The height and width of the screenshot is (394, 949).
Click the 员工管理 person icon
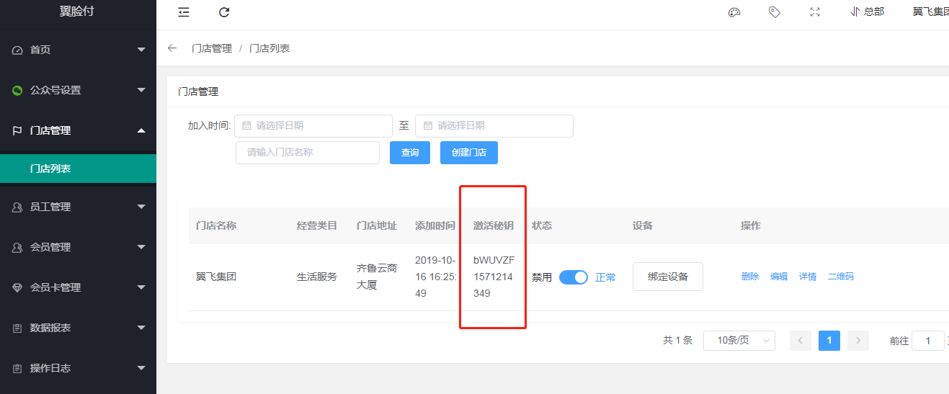click(17, 207)
